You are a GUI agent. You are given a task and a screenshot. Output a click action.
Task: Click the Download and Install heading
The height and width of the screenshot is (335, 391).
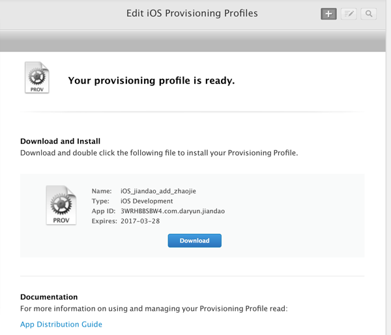coord(61,141)
